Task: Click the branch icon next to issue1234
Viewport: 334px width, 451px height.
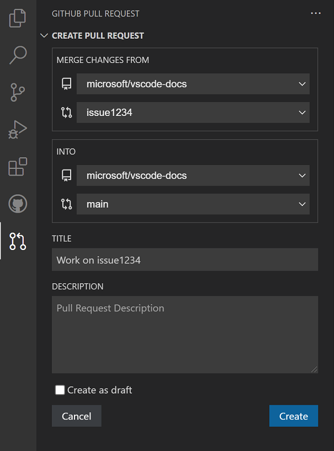Action: 66,112
